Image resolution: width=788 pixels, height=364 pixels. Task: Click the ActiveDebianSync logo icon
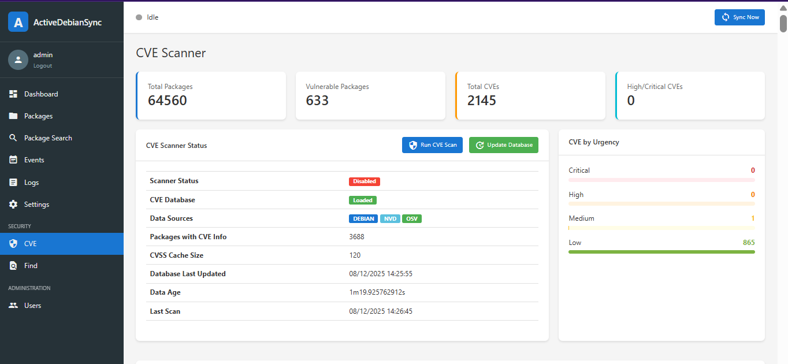click(18, 22)
